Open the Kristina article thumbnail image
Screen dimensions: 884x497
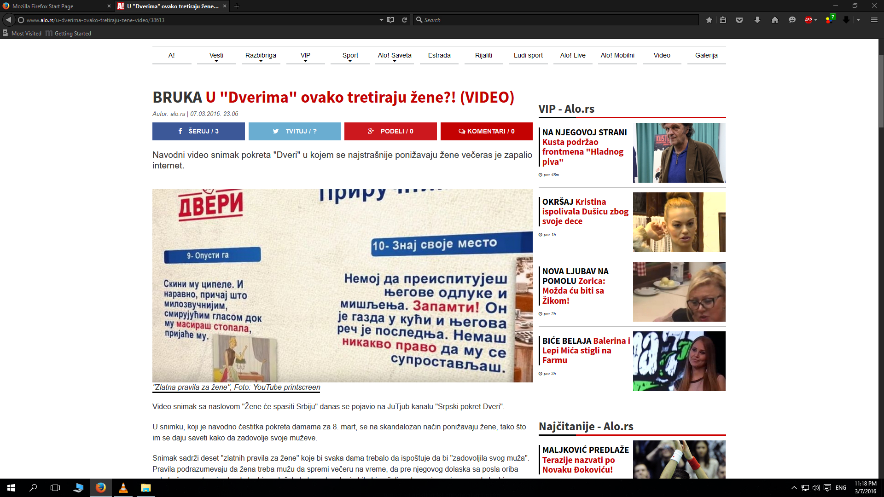pos(679,222)
